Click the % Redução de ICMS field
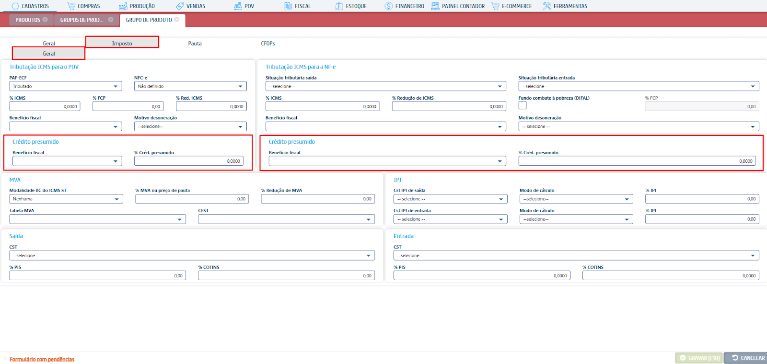The height and width of the screenshot is (364, 767). [x=449, y=106]
